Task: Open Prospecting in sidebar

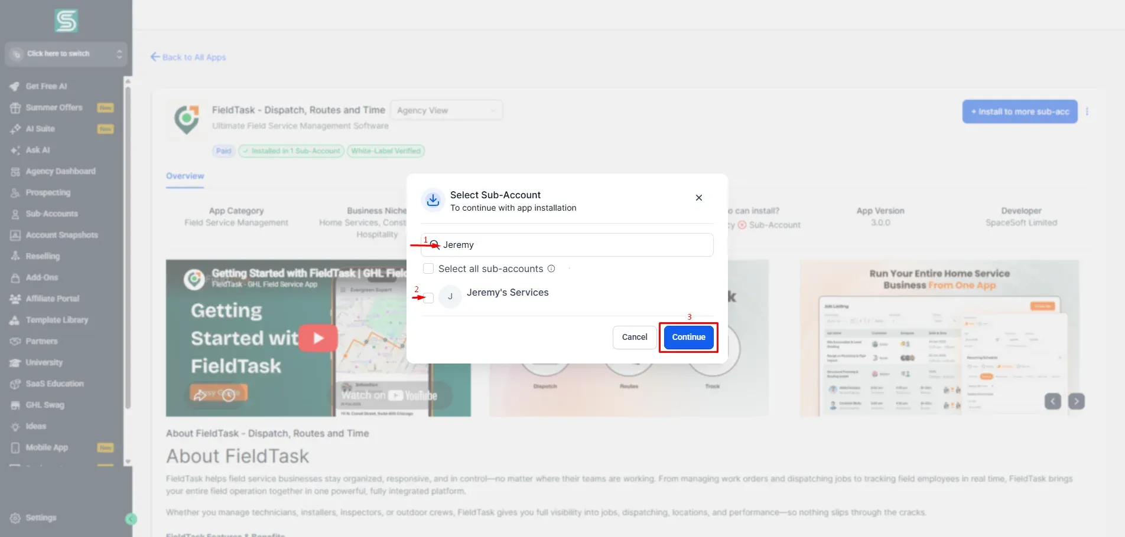Action: pos(48,192)
